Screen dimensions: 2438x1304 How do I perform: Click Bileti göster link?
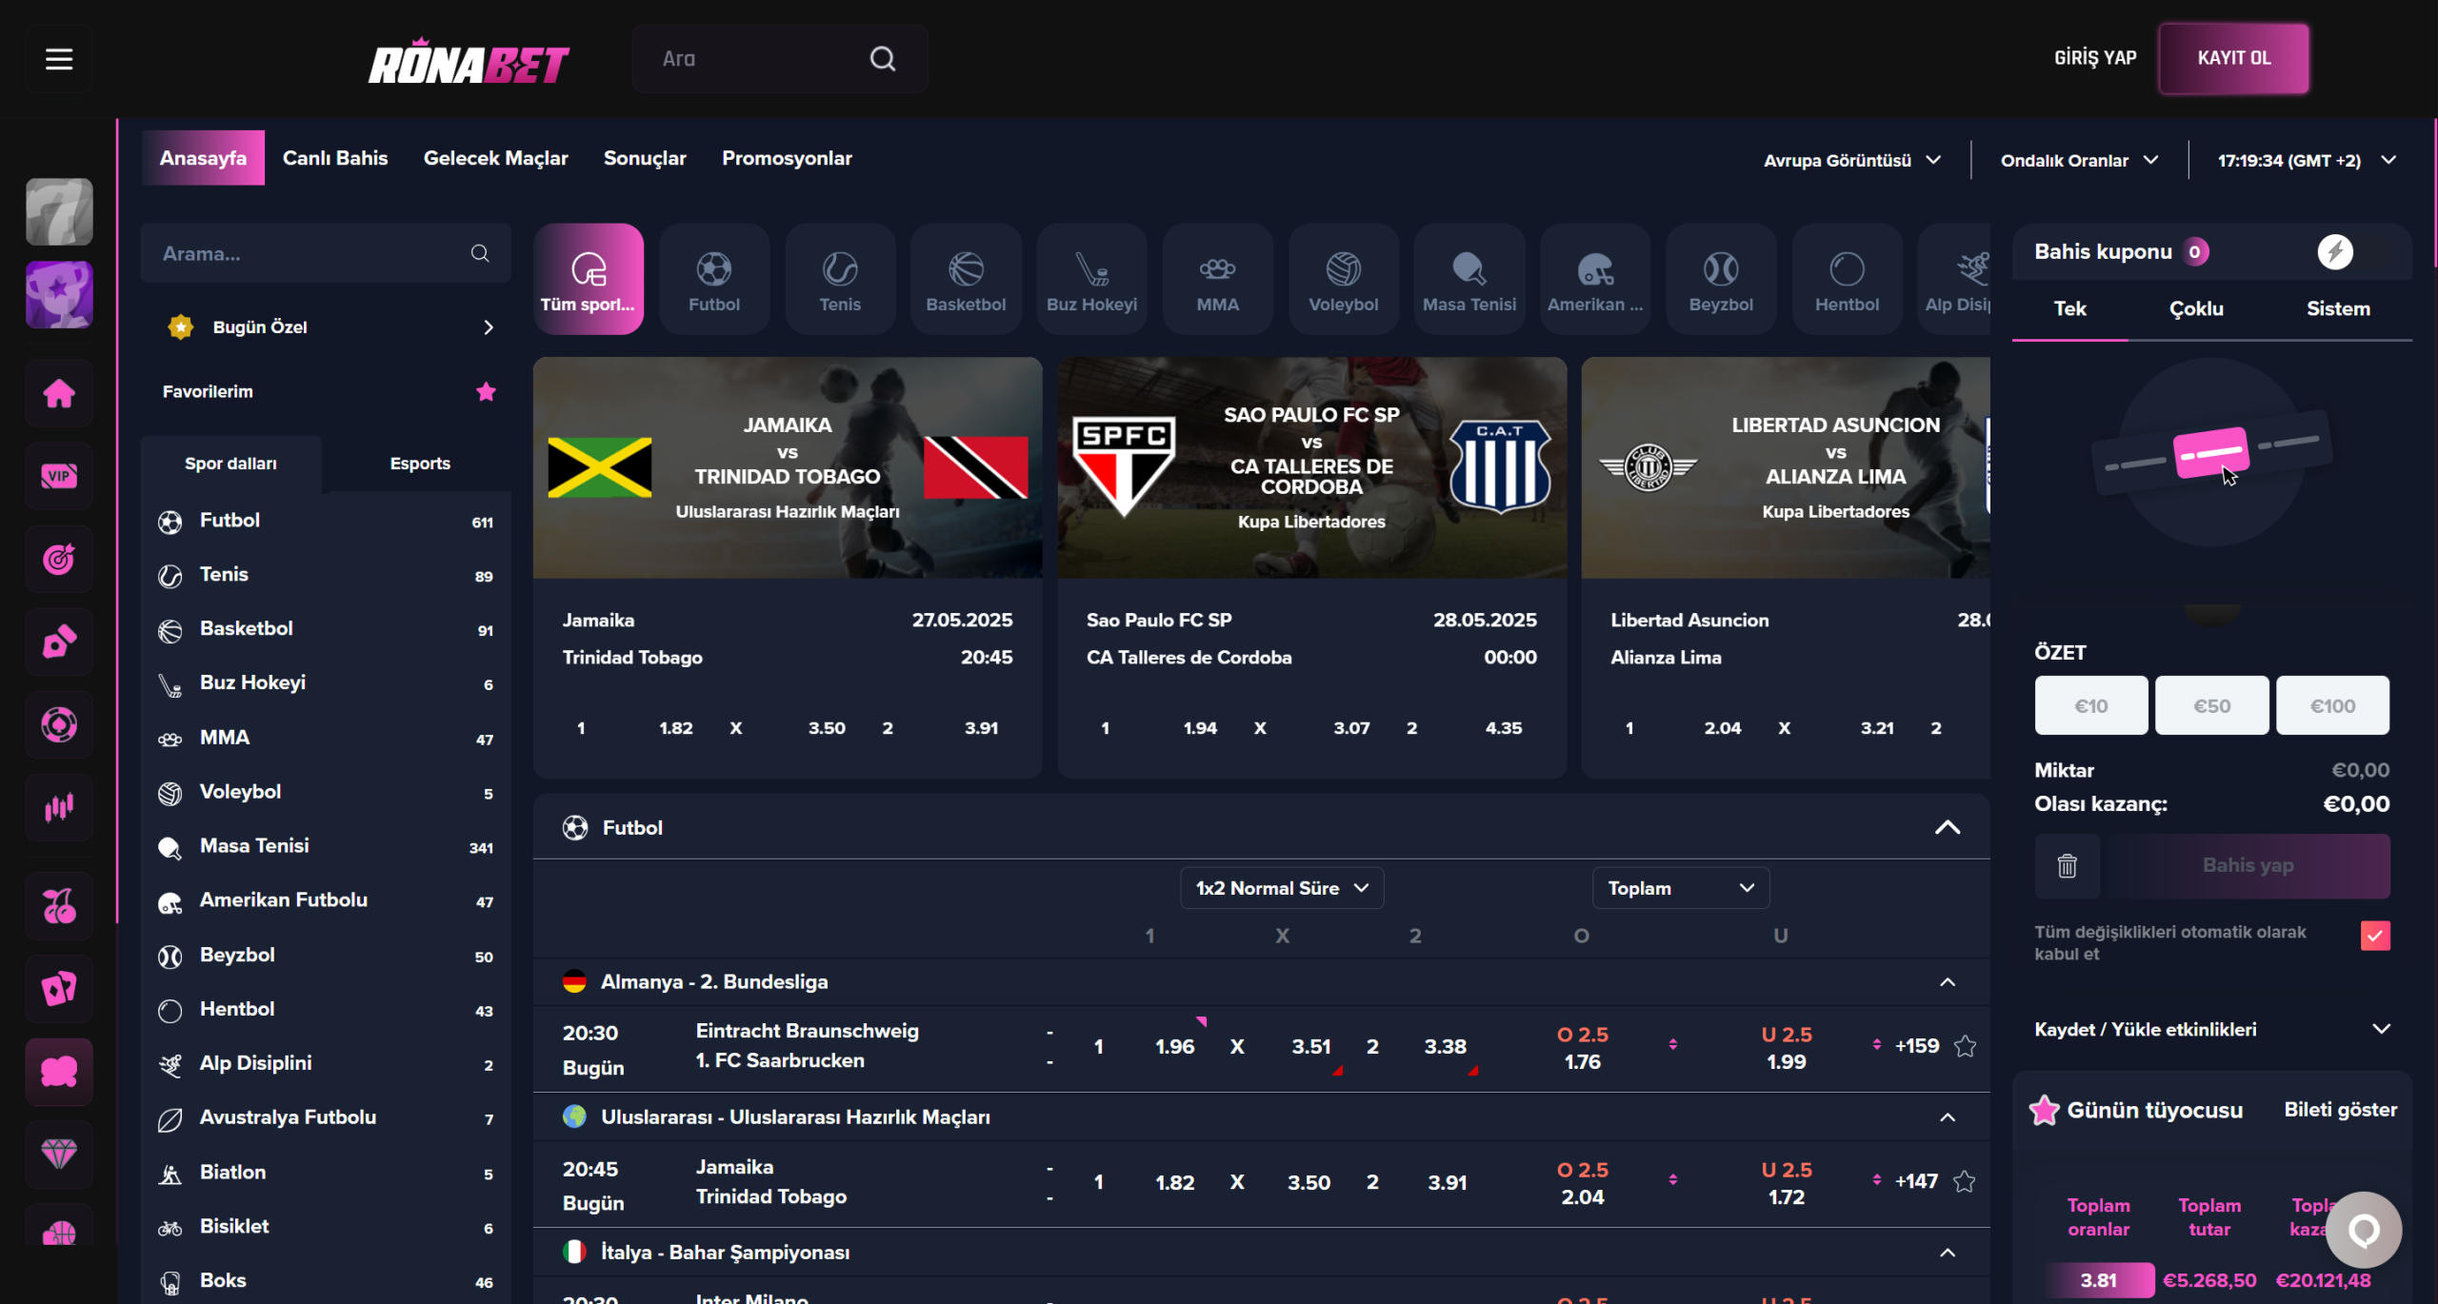2340,1110
